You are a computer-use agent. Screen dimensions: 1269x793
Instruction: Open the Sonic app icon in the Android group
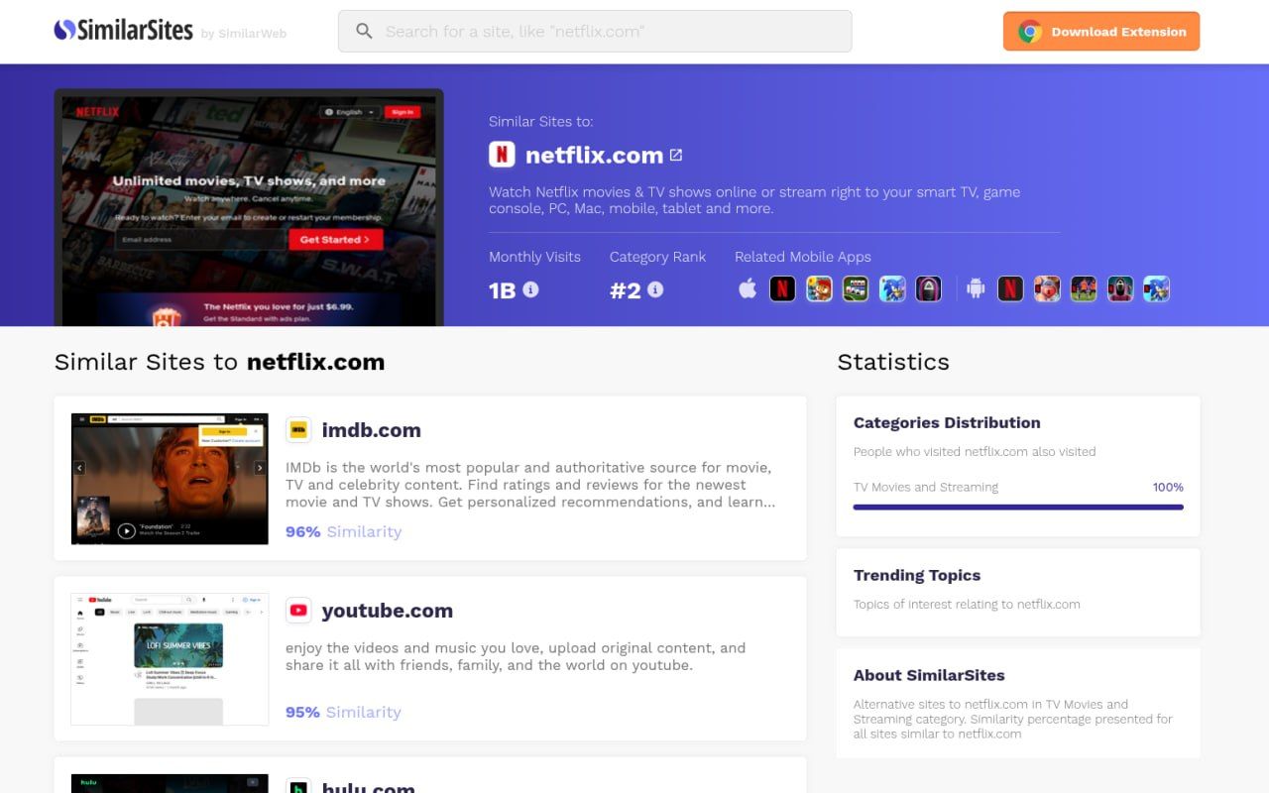[x=1156, y=288]
